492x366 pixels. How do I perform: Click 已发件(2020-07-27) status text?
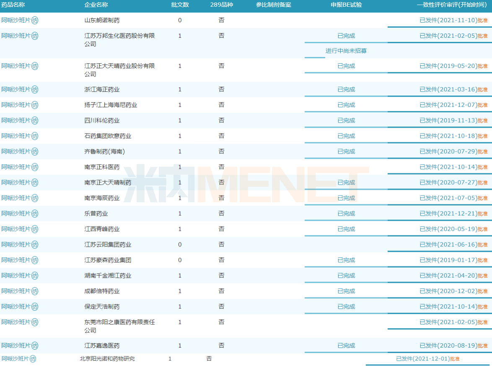[x=448, y=183]
